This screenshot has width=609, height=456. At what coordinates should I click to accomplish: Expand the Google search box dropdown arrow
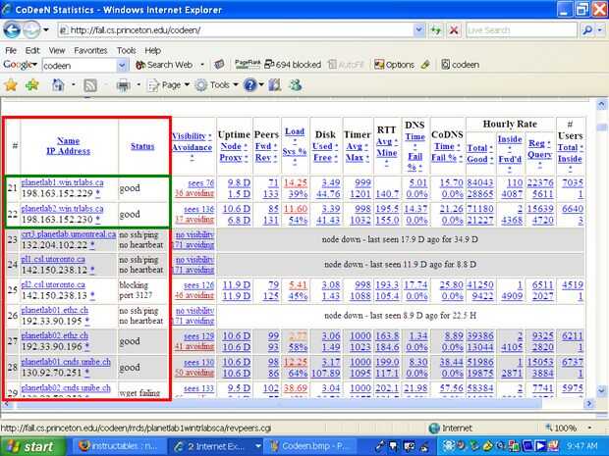coord(122,66)
